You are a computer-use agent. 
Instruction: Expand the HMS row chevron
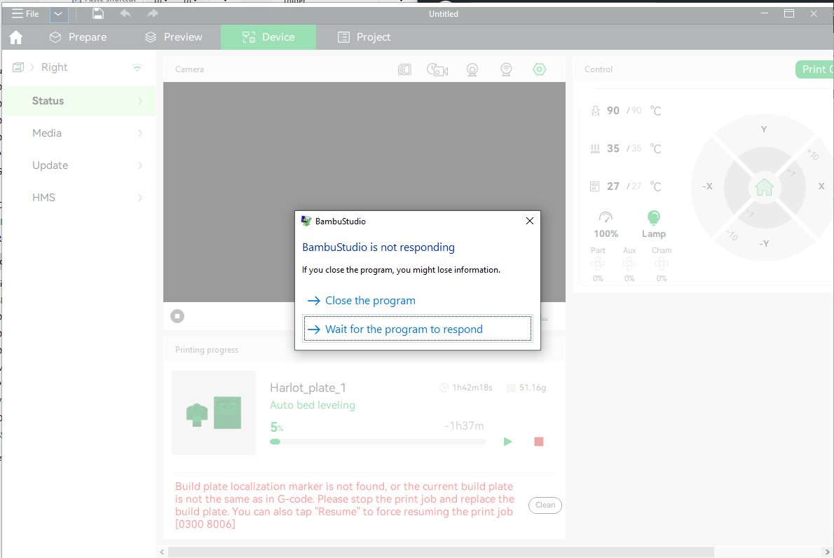(140, 198)
